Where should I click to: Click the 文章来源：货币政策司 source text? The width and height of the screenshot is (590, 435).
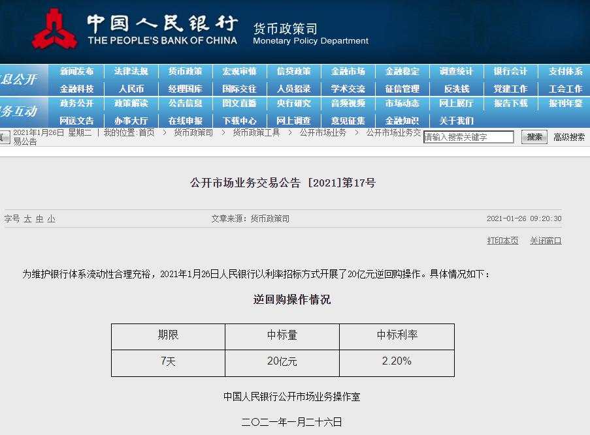click(250, 218)
